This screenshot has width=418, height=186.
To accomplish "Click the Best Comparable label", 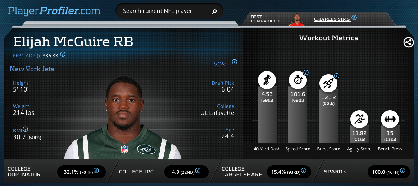I will click(x=265, y=19).
